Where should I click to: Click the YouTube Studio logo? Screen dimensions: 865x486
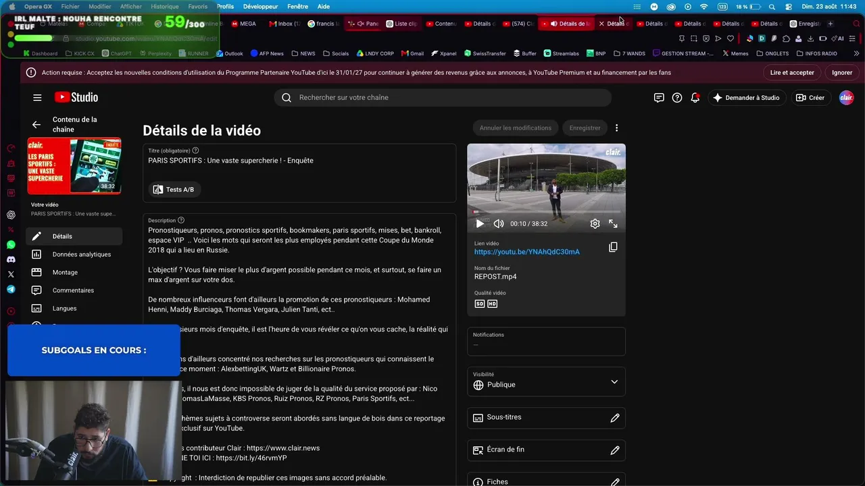(76, 97)
